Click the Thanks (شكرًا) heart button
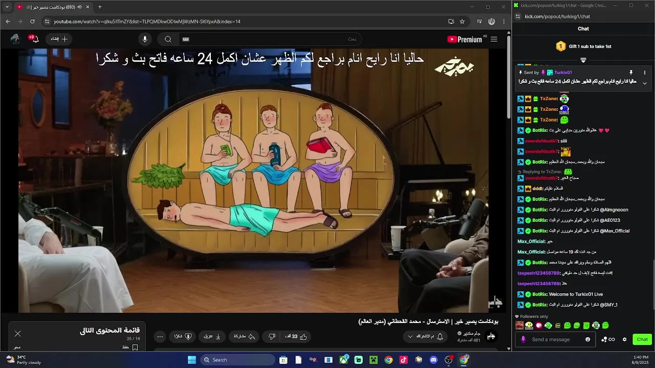 183,336
